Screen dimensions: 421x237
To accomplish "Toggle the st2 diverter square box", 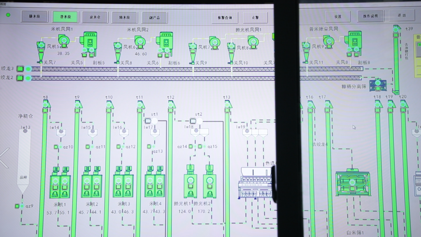I will point(193,121).
